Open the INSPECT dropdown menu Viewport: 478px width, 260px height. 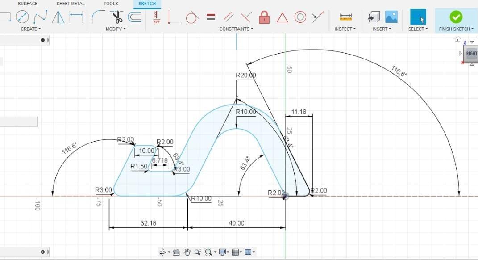click(345, 29)
